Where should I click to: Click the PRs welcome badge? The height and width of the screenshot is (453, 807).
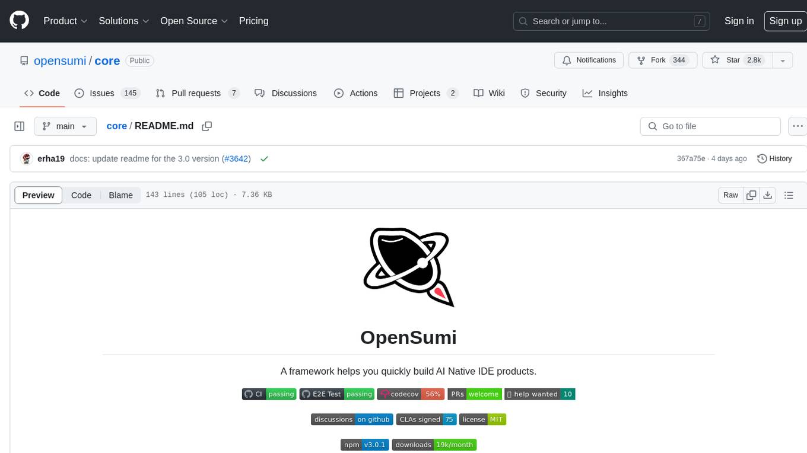[475, 394]
